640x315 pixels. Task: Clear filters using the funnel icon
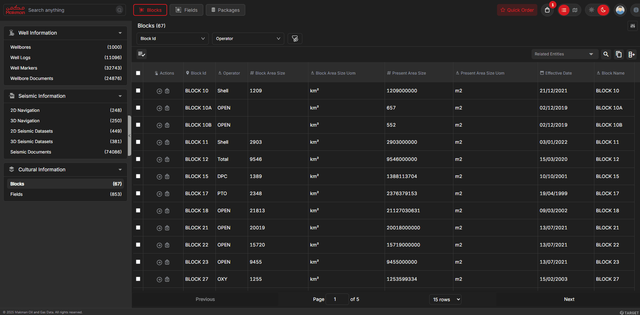(295, 39)
